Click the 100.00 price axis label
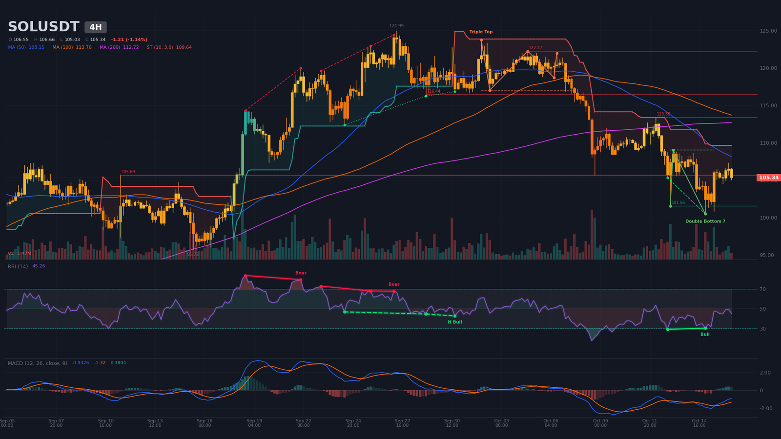 768,218
